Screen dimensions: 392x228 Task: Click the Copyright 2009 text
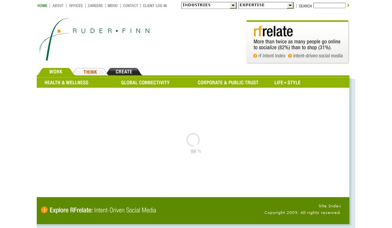pos(303,213)
